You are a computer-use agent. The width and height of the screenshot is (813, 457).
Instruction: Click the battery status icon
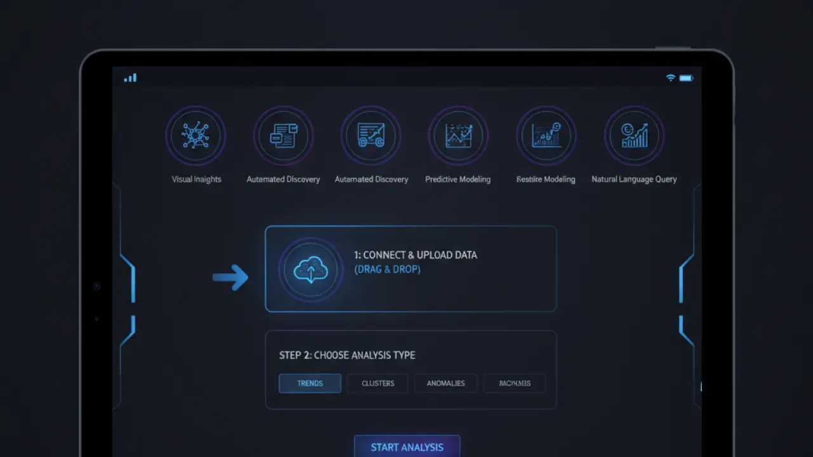[x=687, y=78]
